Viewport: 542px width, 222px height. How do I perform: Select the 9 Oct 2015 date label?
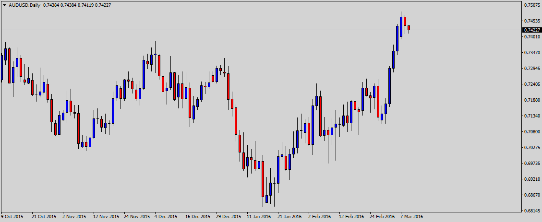(12, 216)
